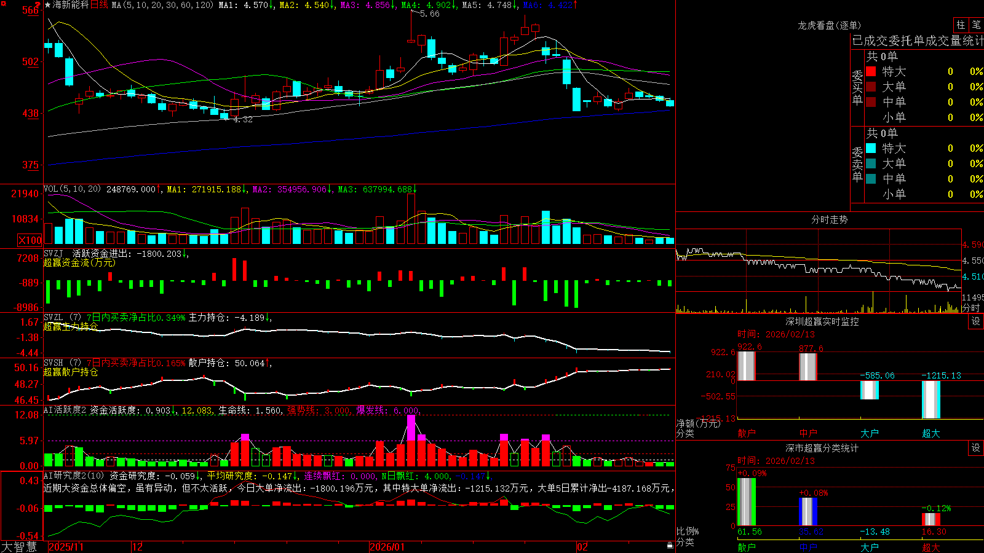Select the 2026/01 date marker on time axis
The image size is (984, 553).
coord(387,547)
